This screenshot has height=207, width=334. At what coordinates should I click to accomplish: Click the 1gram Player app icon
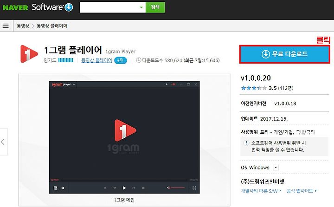point(29,54)
